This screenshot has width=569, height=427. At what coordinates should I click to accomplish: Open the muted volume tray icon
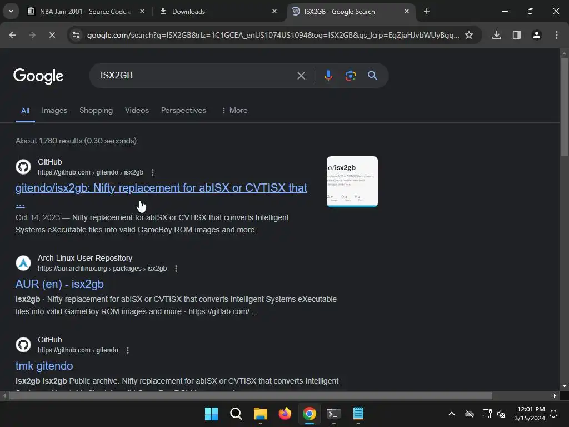[x=501, y=414]
